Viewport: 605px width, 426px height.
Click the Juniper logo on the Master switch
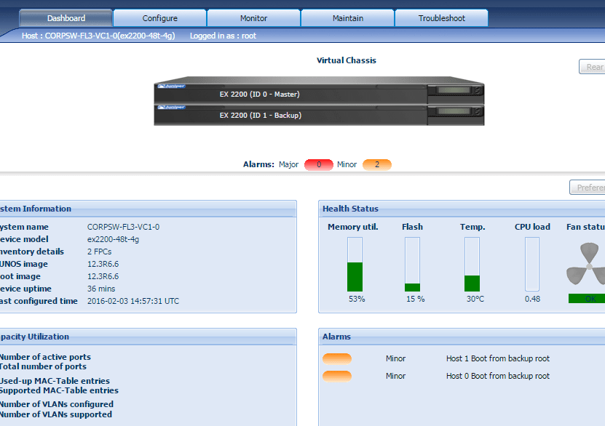click(172, 86)
